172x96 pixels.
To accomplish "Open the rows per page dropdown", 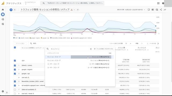I will point(128,43).
